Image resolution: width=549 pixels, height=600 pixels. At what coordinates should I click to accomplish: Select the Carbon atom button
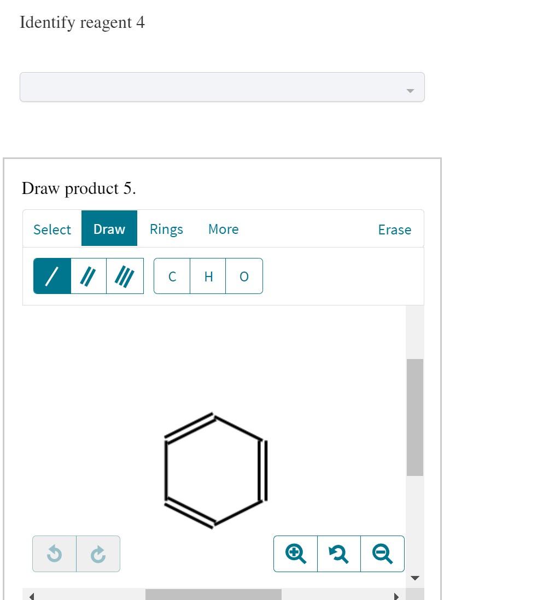172,276
